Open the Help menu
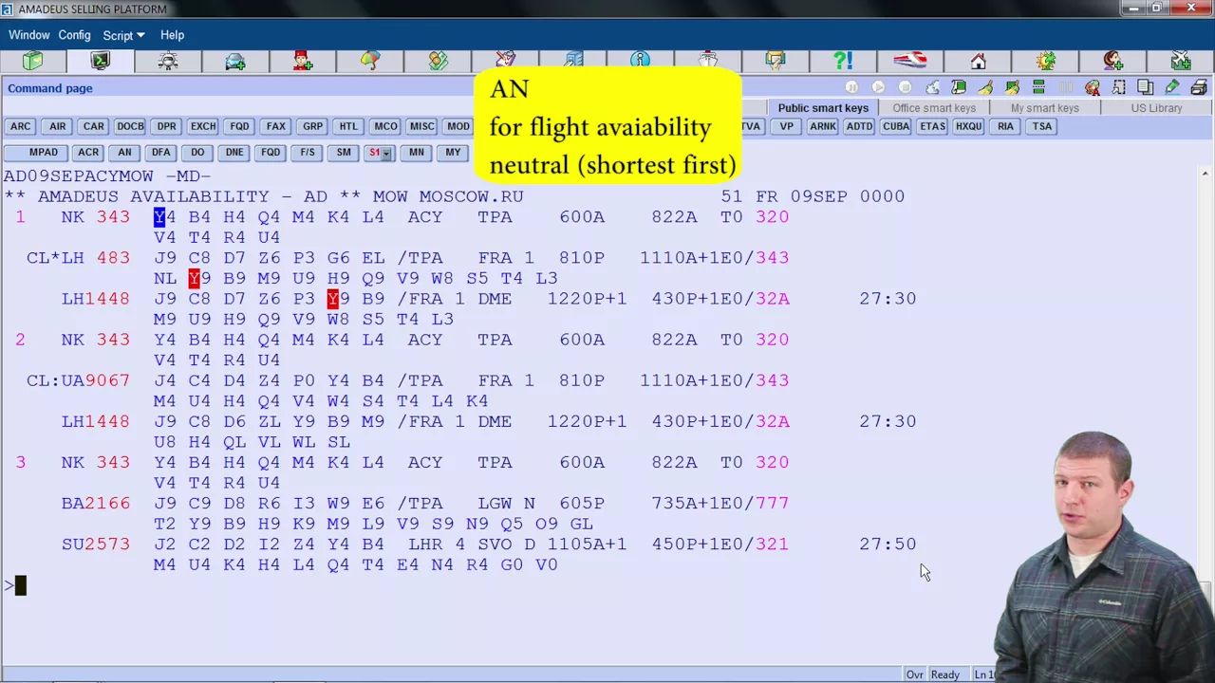Screen dimensions: 1215x683 172,35
